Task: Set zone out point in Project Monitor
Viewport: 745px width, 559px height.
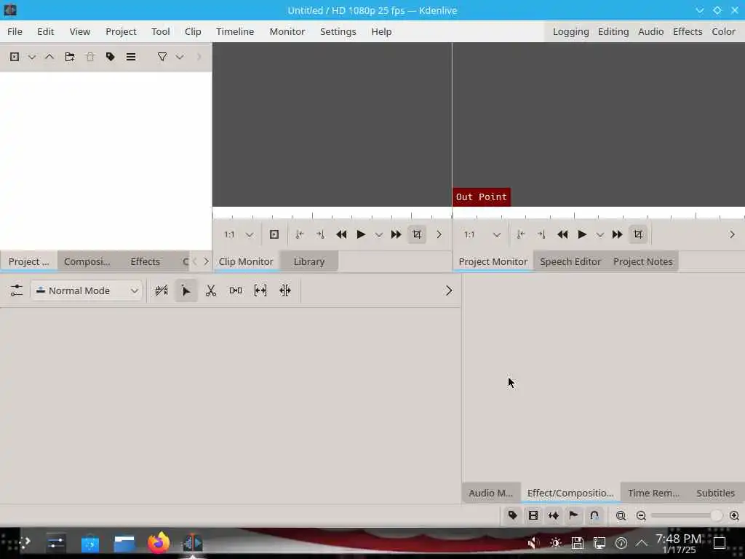Action: pyautogui.click(x=541, y=234)
